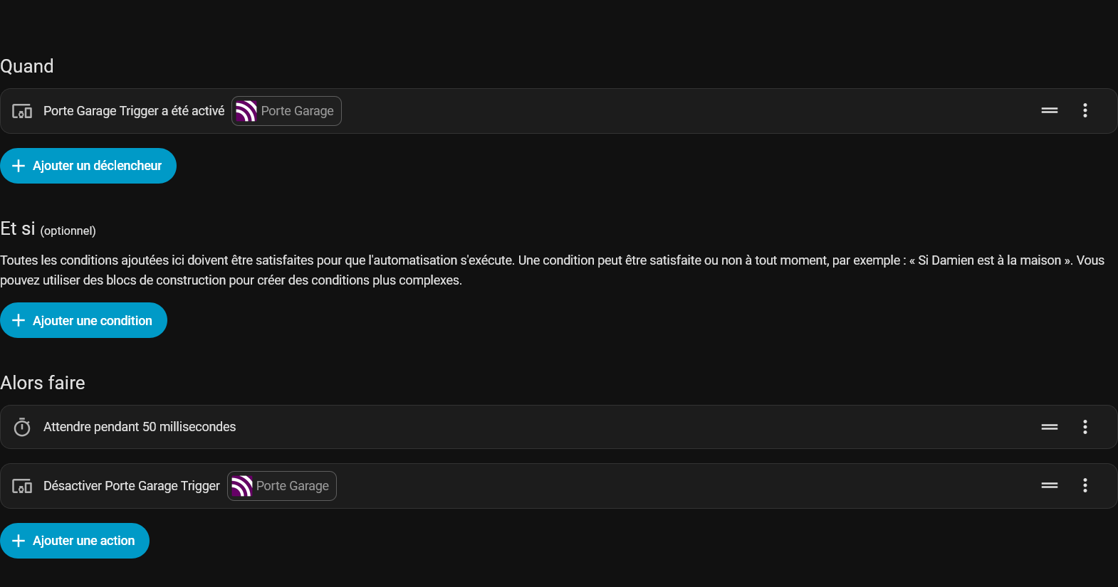Click Ajouter une action button
This screenshot has height=587, width=1118.
pyautogui.click(x=75, y=541)
